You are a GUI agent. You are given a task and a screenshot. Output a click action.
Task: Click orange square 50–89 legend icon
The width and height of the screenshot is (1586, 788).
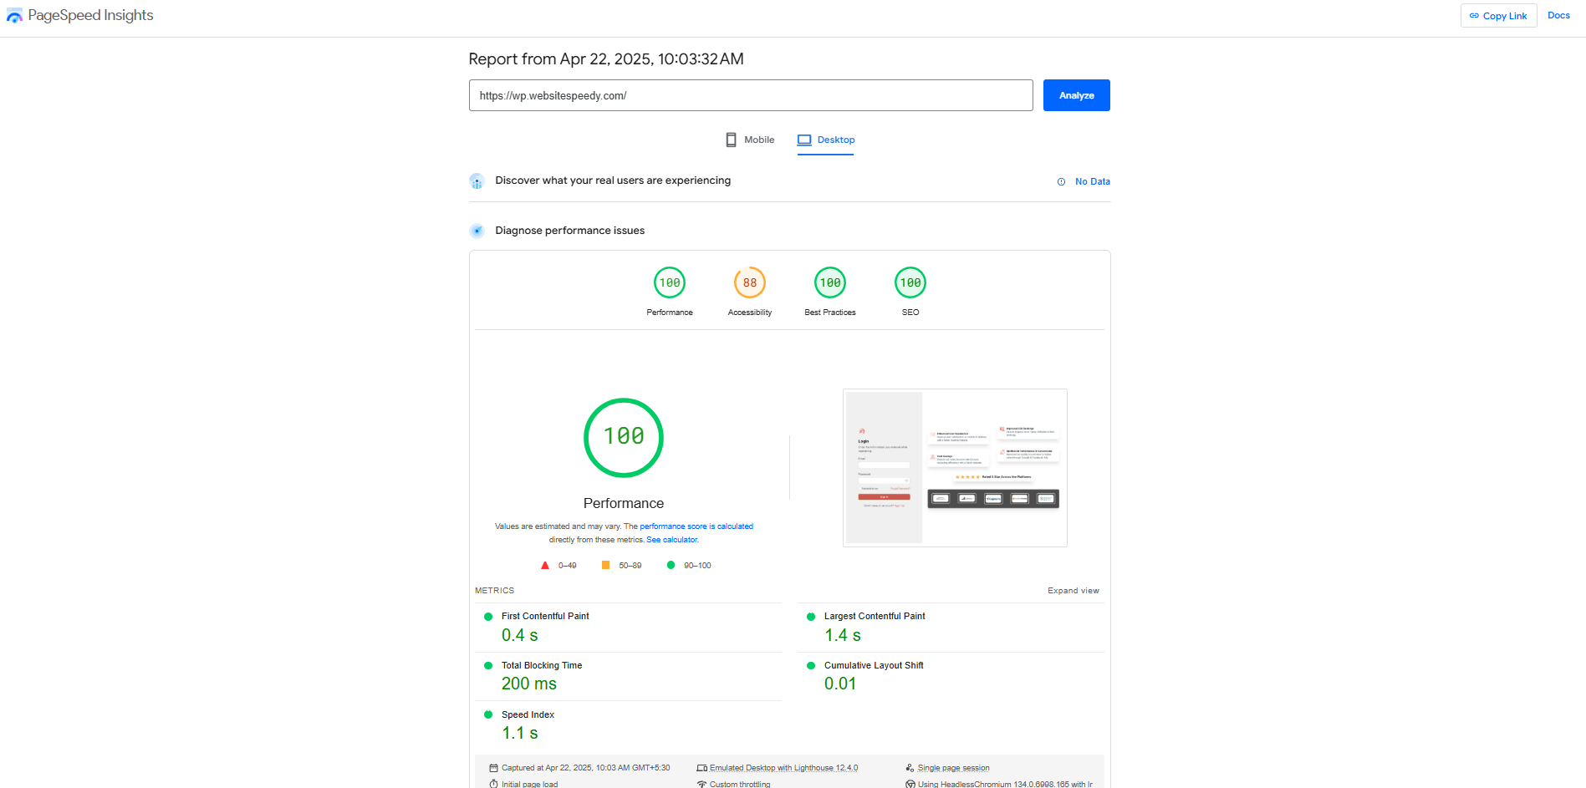605,566
